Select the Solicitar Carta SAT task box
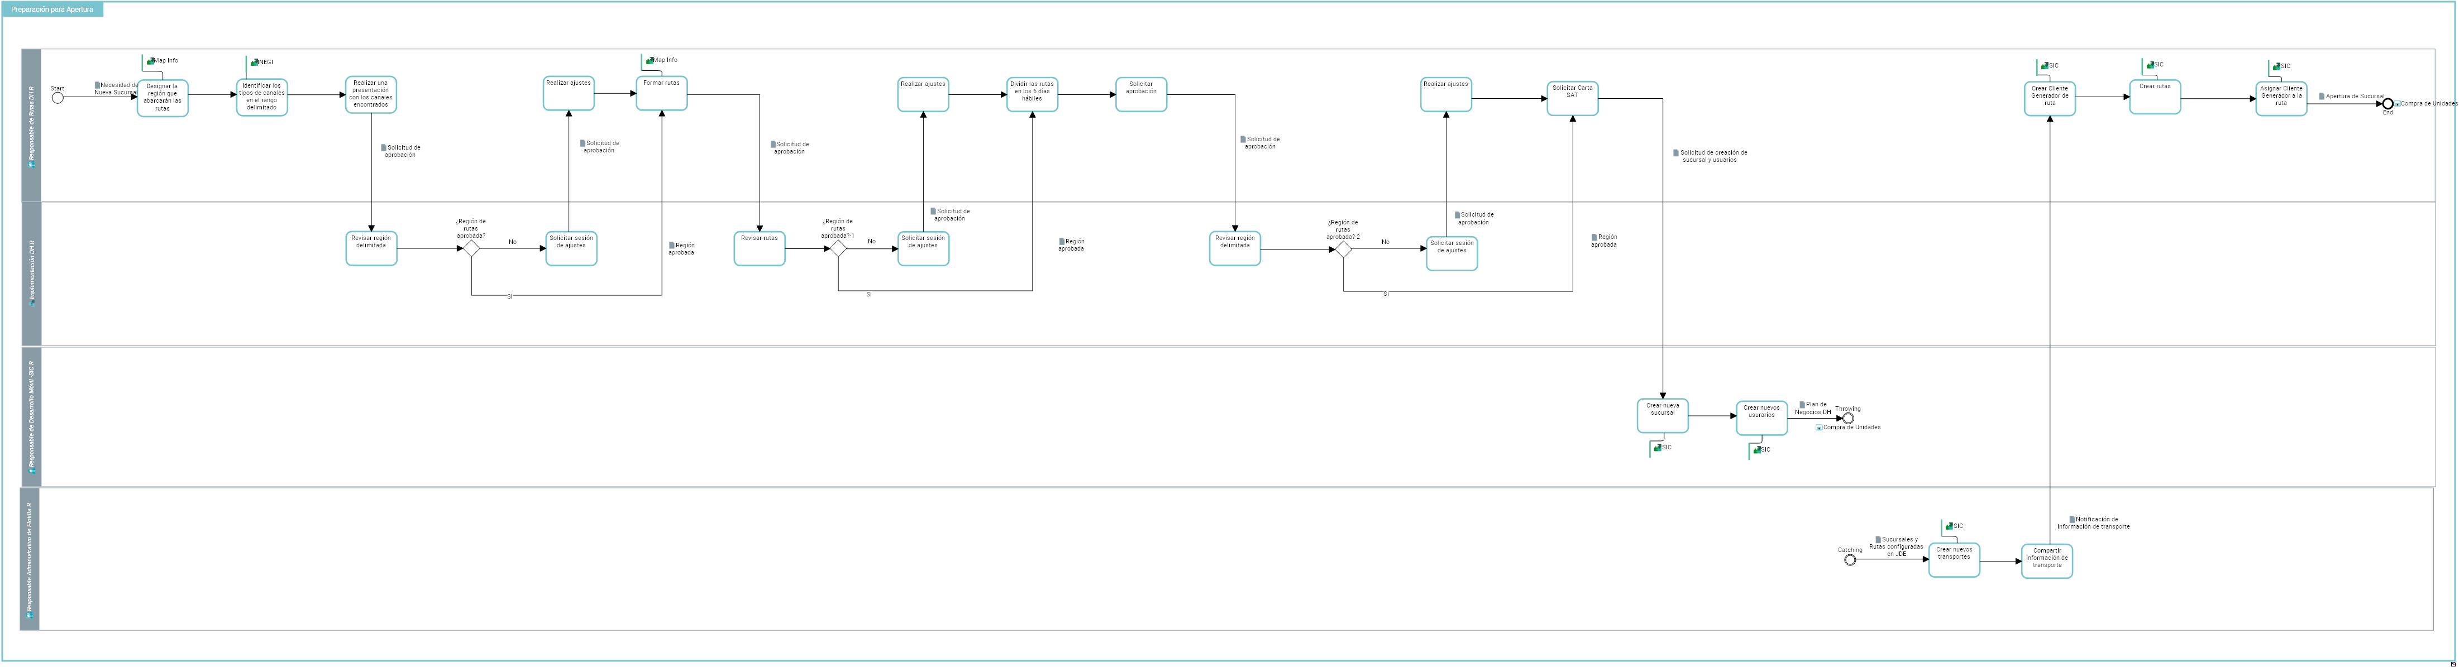Screen dimensions: 2459x667 [x=1572, y=98]
